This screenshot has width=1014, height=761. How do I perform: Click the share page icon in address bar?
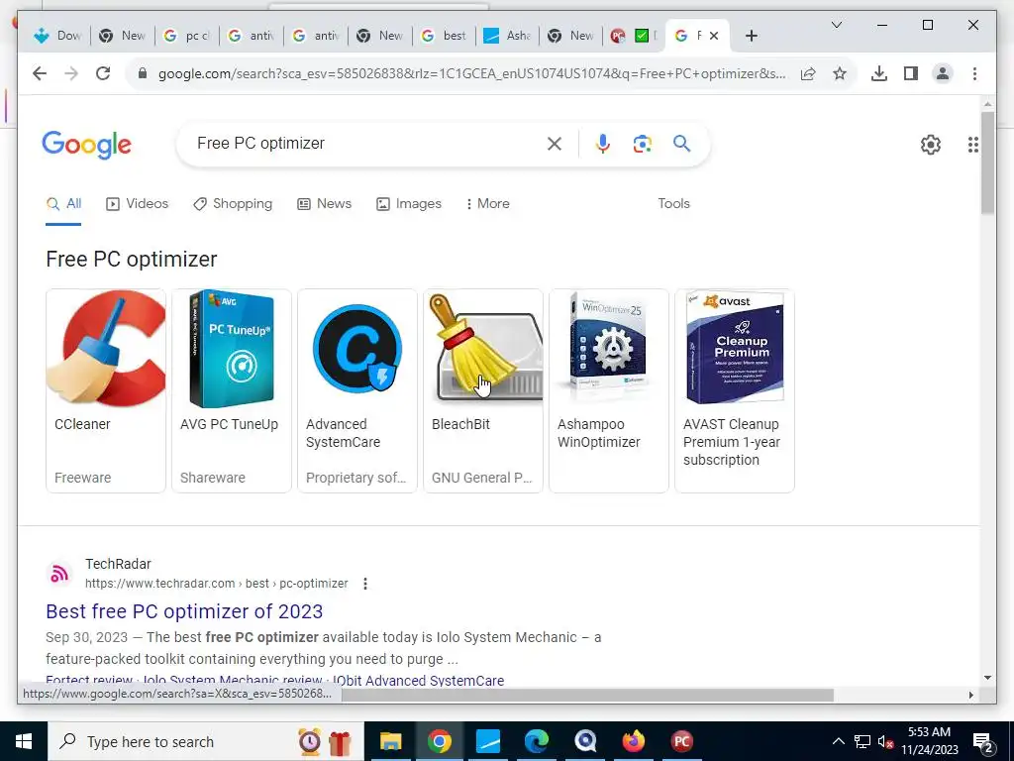pos(808,73)
